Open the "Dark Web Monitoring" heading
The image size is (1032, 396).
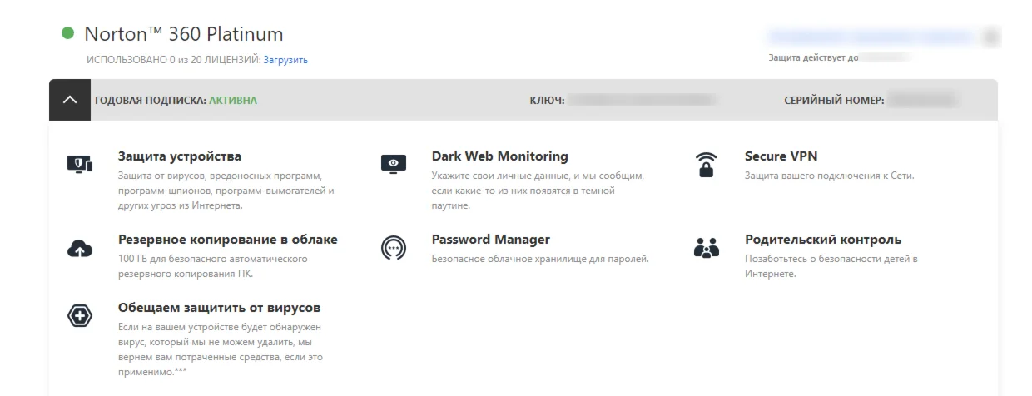(499, 156)
